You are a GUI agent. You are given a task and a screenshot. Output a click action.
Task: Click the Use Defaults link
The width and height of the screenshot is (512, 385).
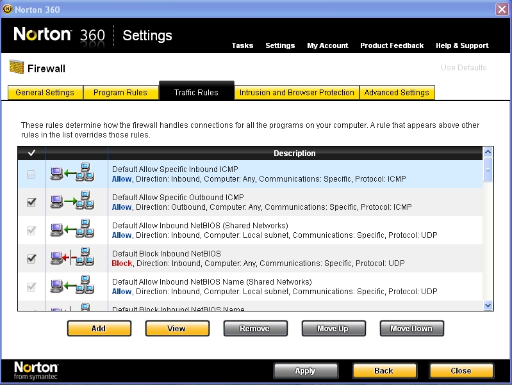point(464,68)
